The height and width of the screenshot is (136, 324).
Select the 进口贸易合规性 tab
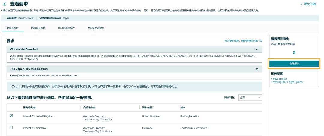96,28
